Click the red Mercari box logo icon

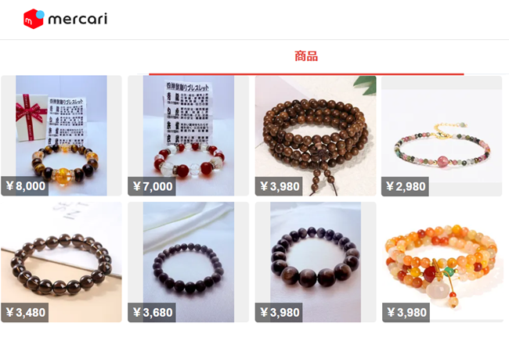[x=34, y=19]
